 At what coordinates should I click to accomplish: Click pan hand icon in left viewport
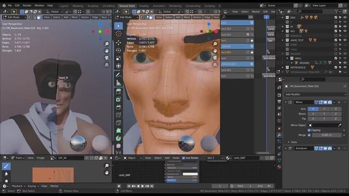click(x=107, y=51)
